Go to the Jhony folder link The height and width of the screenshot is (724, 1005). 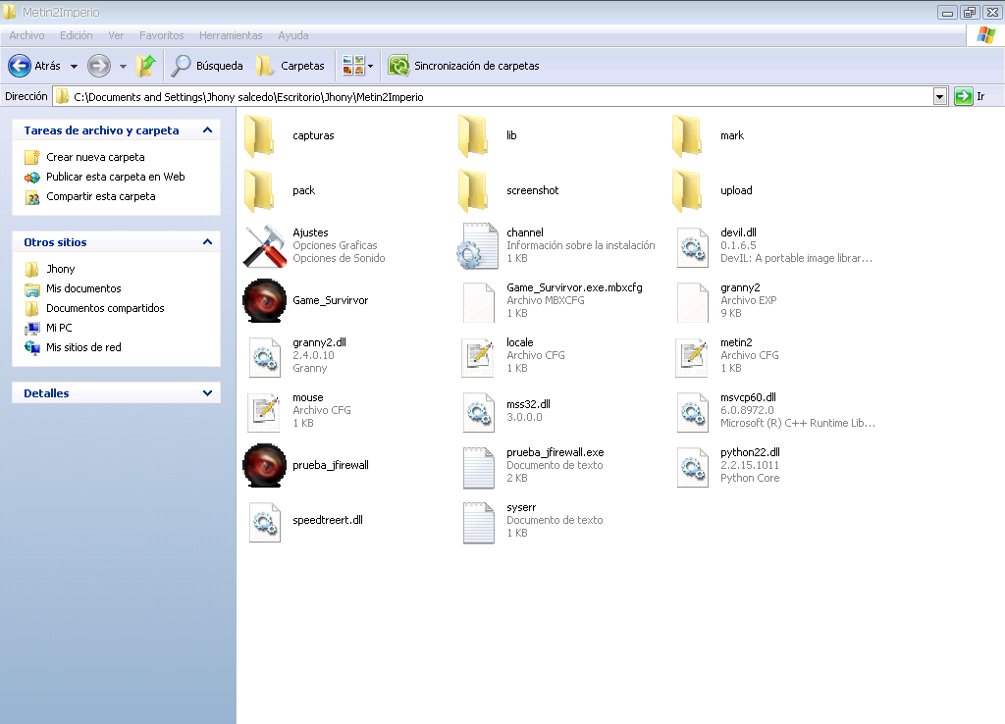60,269
